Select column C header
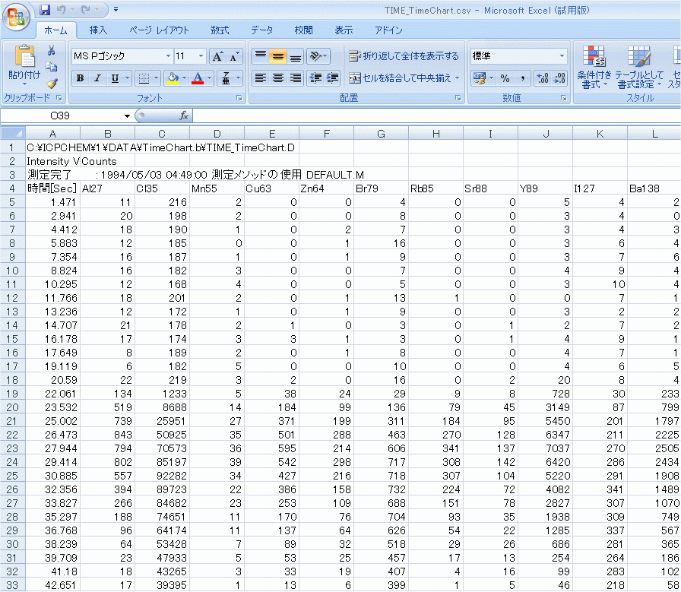Viewport: 681px width, 592px height. (162, 133)
